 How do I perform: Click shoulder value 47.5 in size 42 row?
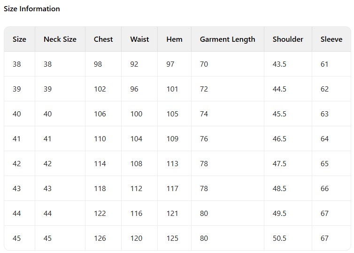tap(279, 163)
